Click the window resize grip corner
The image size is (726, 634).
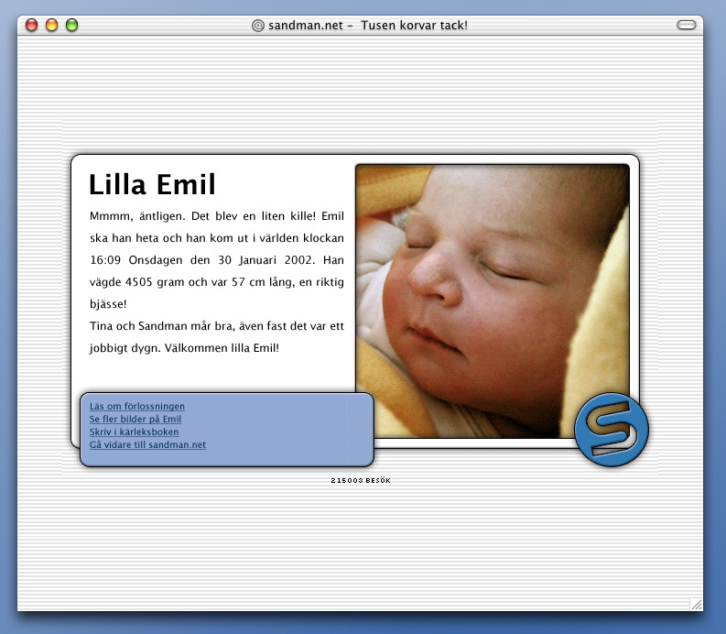696,603
